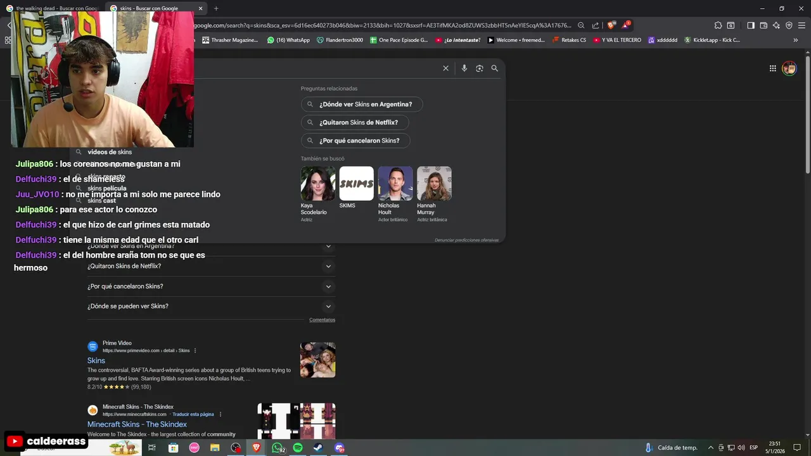The width and height of the screenshot is (811, 456).
Task: Open Discord from the taskbar
Action: point(340,448)
